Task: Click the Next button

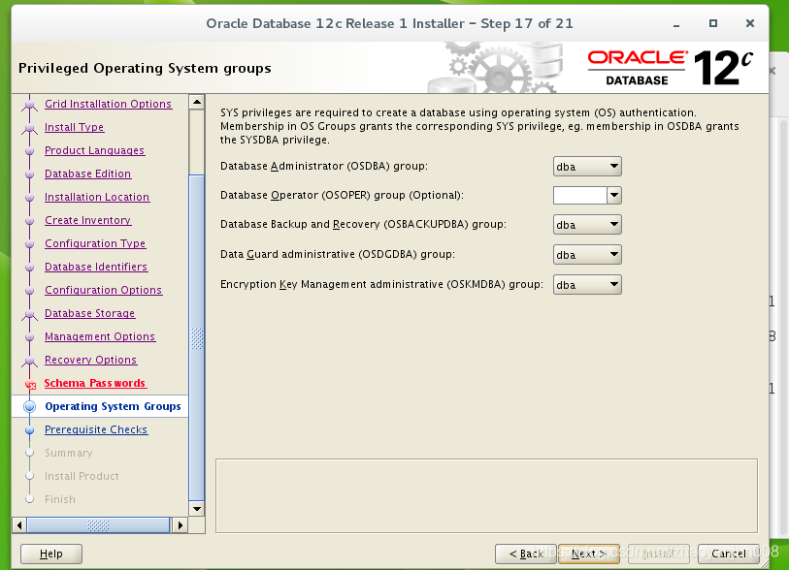Action: click(589, 554)
